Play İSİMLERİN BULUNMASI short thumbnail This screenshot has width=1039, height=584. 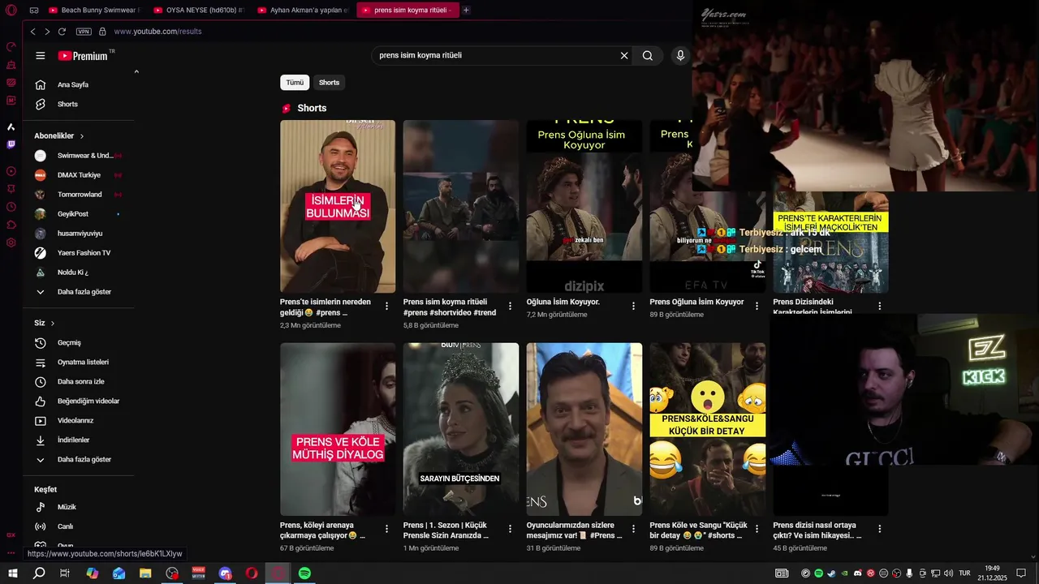pos(338,206)
